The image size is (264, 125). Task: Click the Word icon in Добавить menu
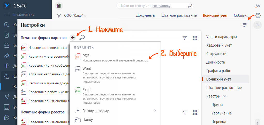(x=78, y=69)
